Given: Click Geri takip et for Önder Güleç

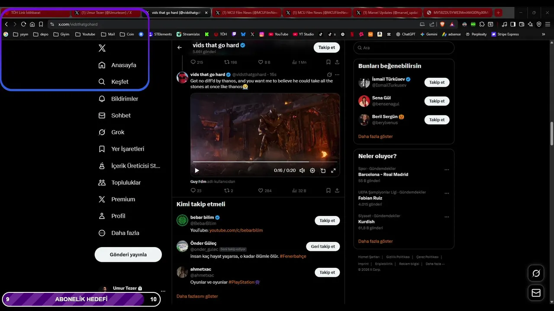Looking at the screenshot, I should (x=322, y=247).
